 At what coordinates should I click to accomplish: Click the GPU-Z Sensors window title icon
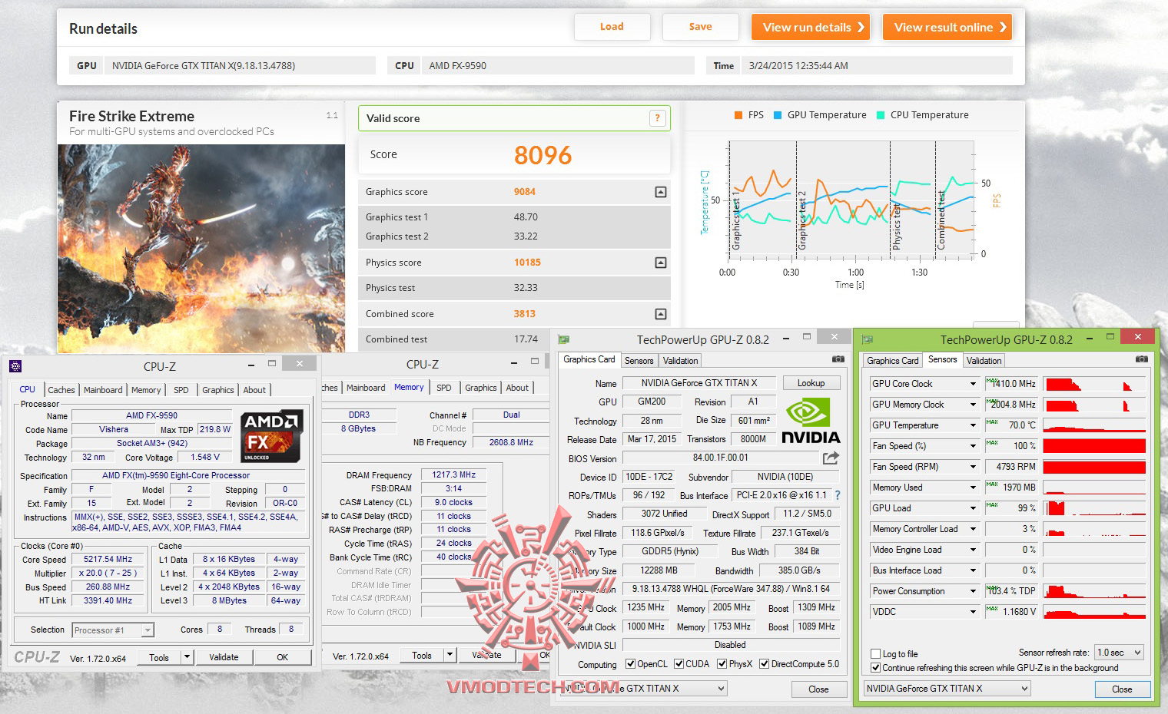(868, 339)
